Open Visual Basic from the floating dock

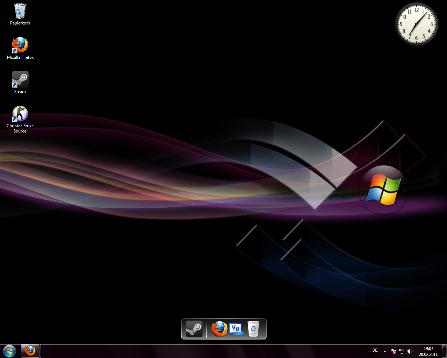click(236, 329)
